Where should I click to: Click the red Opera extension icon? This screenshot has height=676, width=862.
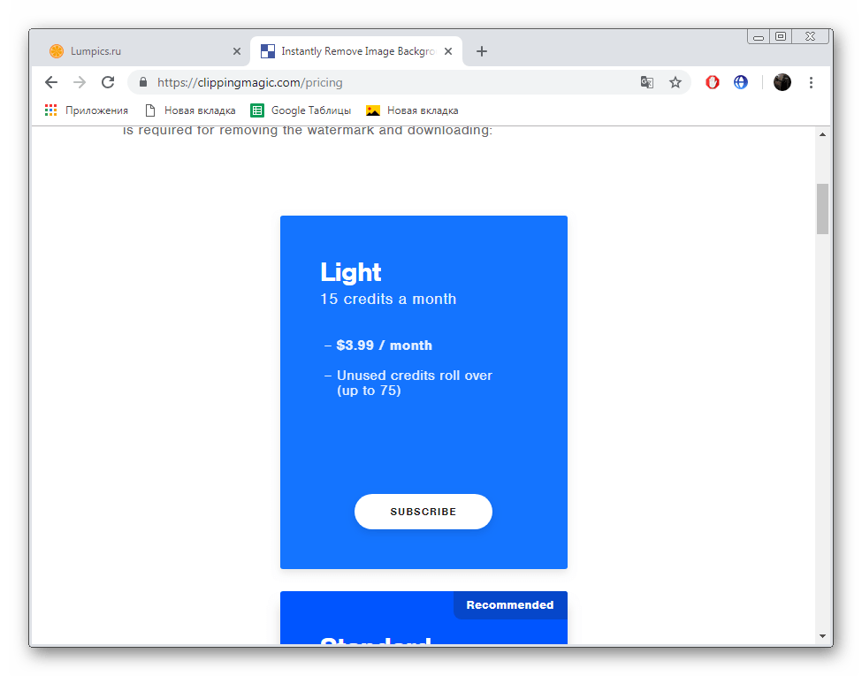(x=713, y=82)
